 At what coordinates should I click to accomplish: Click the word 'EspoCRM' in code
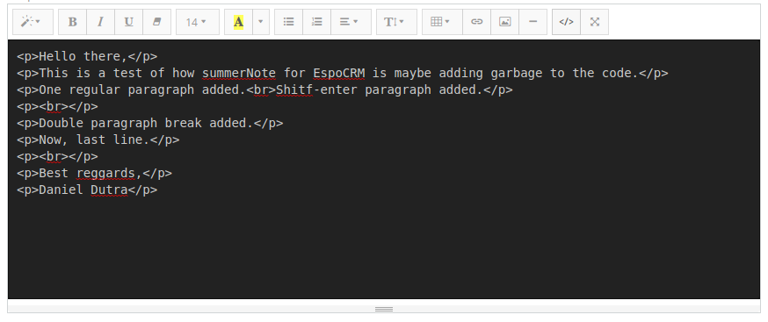point(339,74)
